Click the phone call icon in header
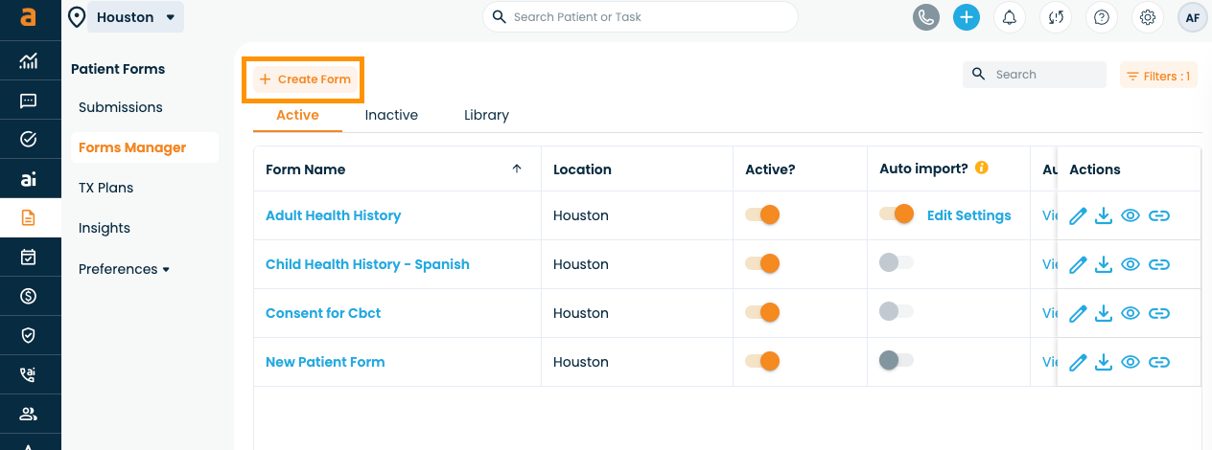 925,17
